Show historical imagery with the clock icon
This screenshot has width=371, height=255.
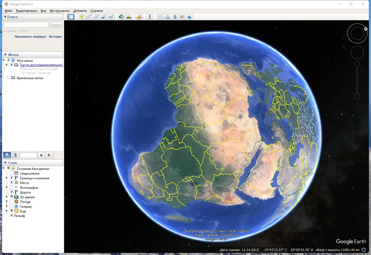pyautogui.click(x=121, y=17)
